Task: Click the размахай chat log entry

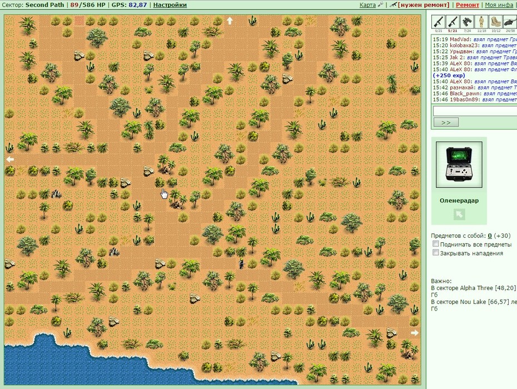Action: click(x=475, y=87)
